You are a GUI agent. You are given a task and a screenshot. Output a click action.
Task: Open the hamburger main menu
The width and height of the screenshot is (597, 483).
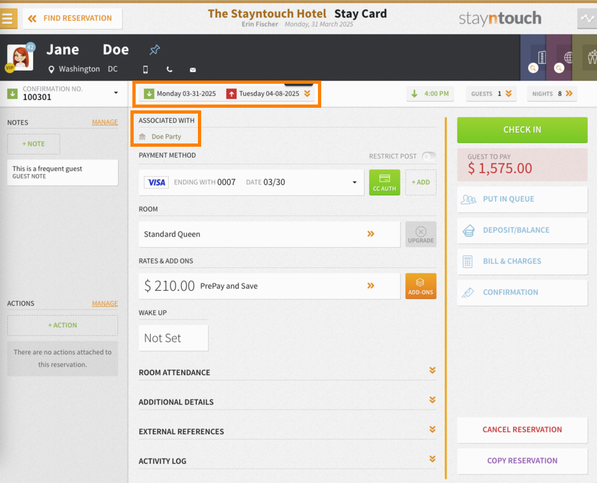click(8, 18)
